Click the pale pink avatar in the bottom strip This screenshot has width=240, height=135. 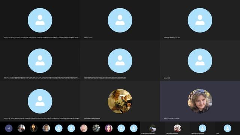(84, 128)
